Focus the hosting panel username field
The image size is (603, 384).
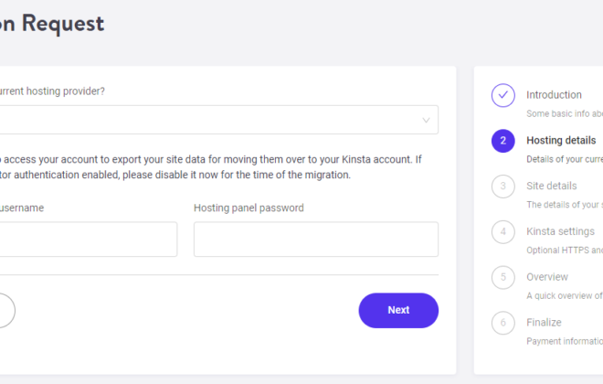pyautogui.click(x=89, y=239)
